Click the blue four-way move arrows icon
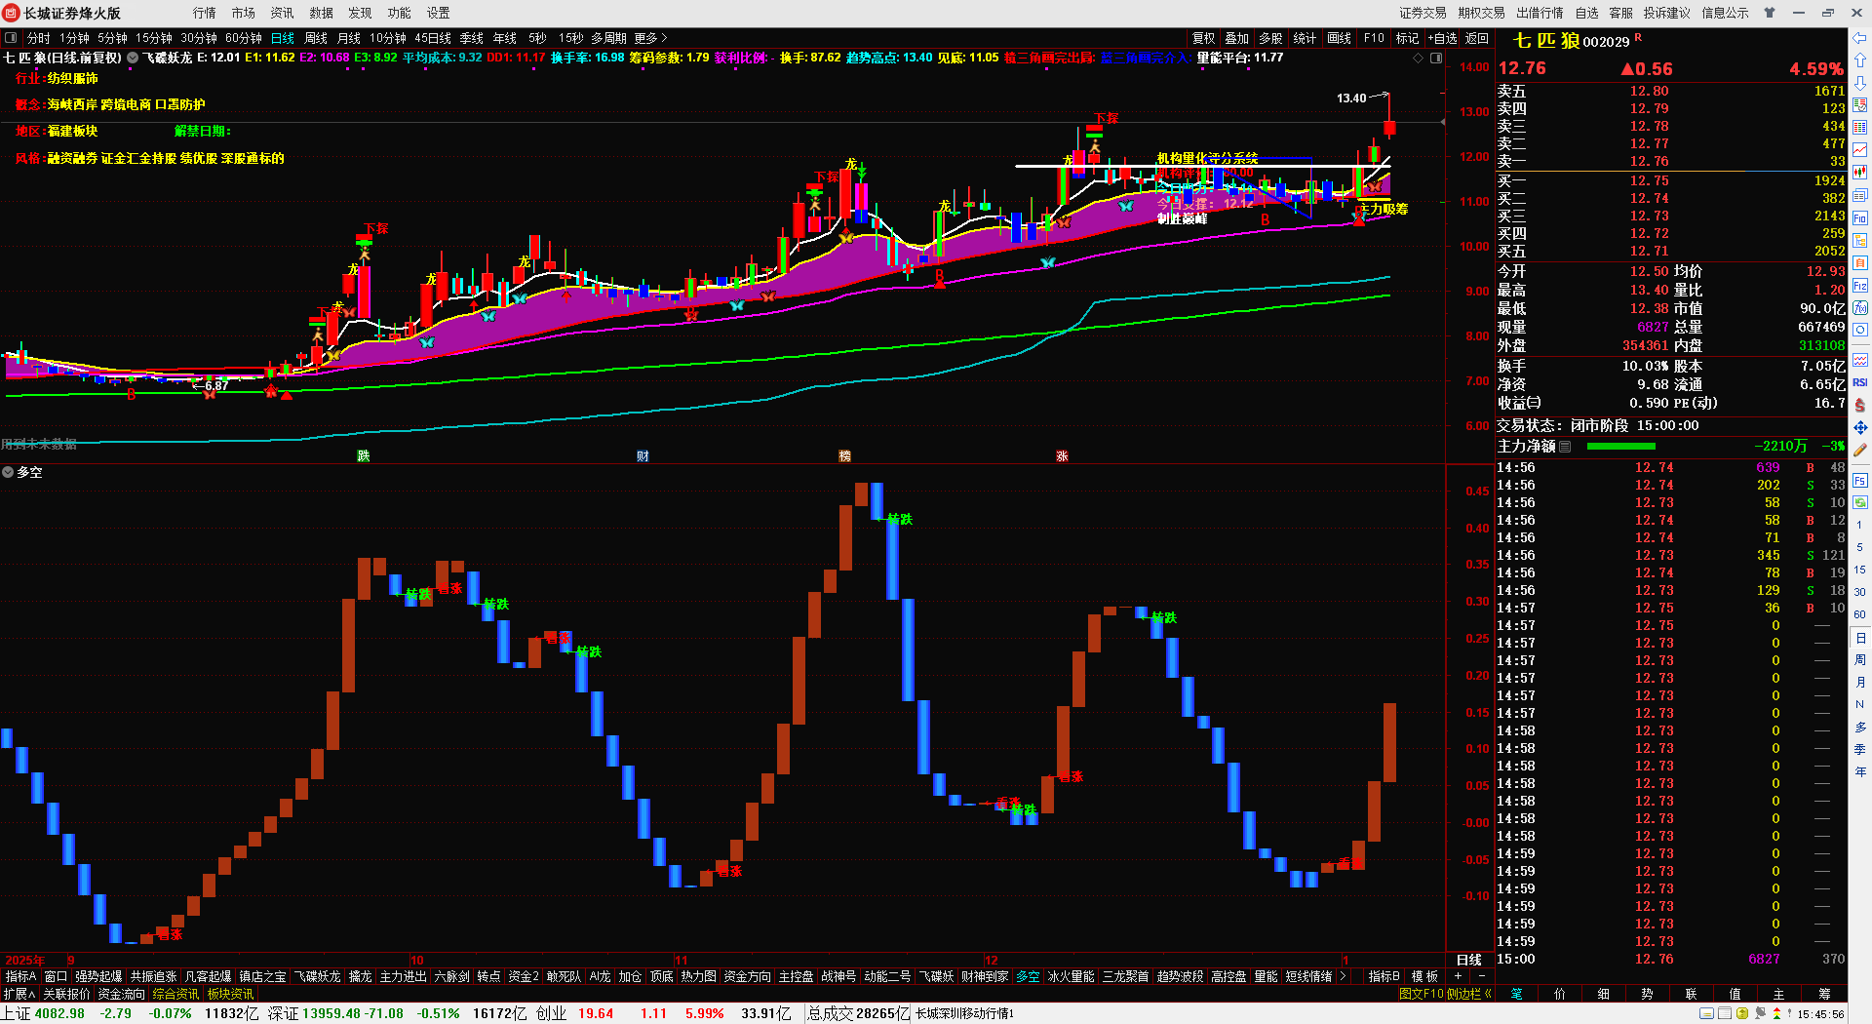This screenshot has height=1024, width=1872. [1860, 427]
